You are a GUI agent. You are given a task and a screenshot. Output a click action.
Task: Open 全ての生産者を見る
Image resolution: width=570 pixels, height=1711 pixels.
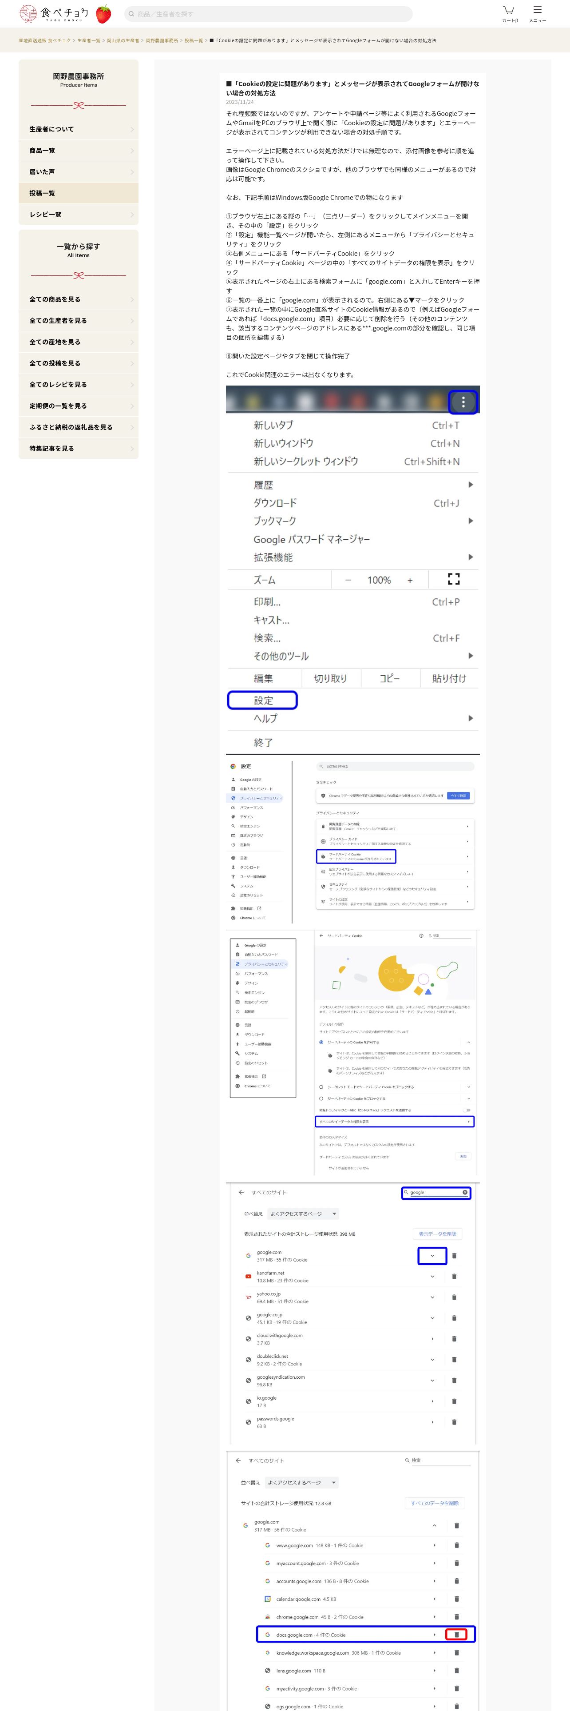coord(78,321)
